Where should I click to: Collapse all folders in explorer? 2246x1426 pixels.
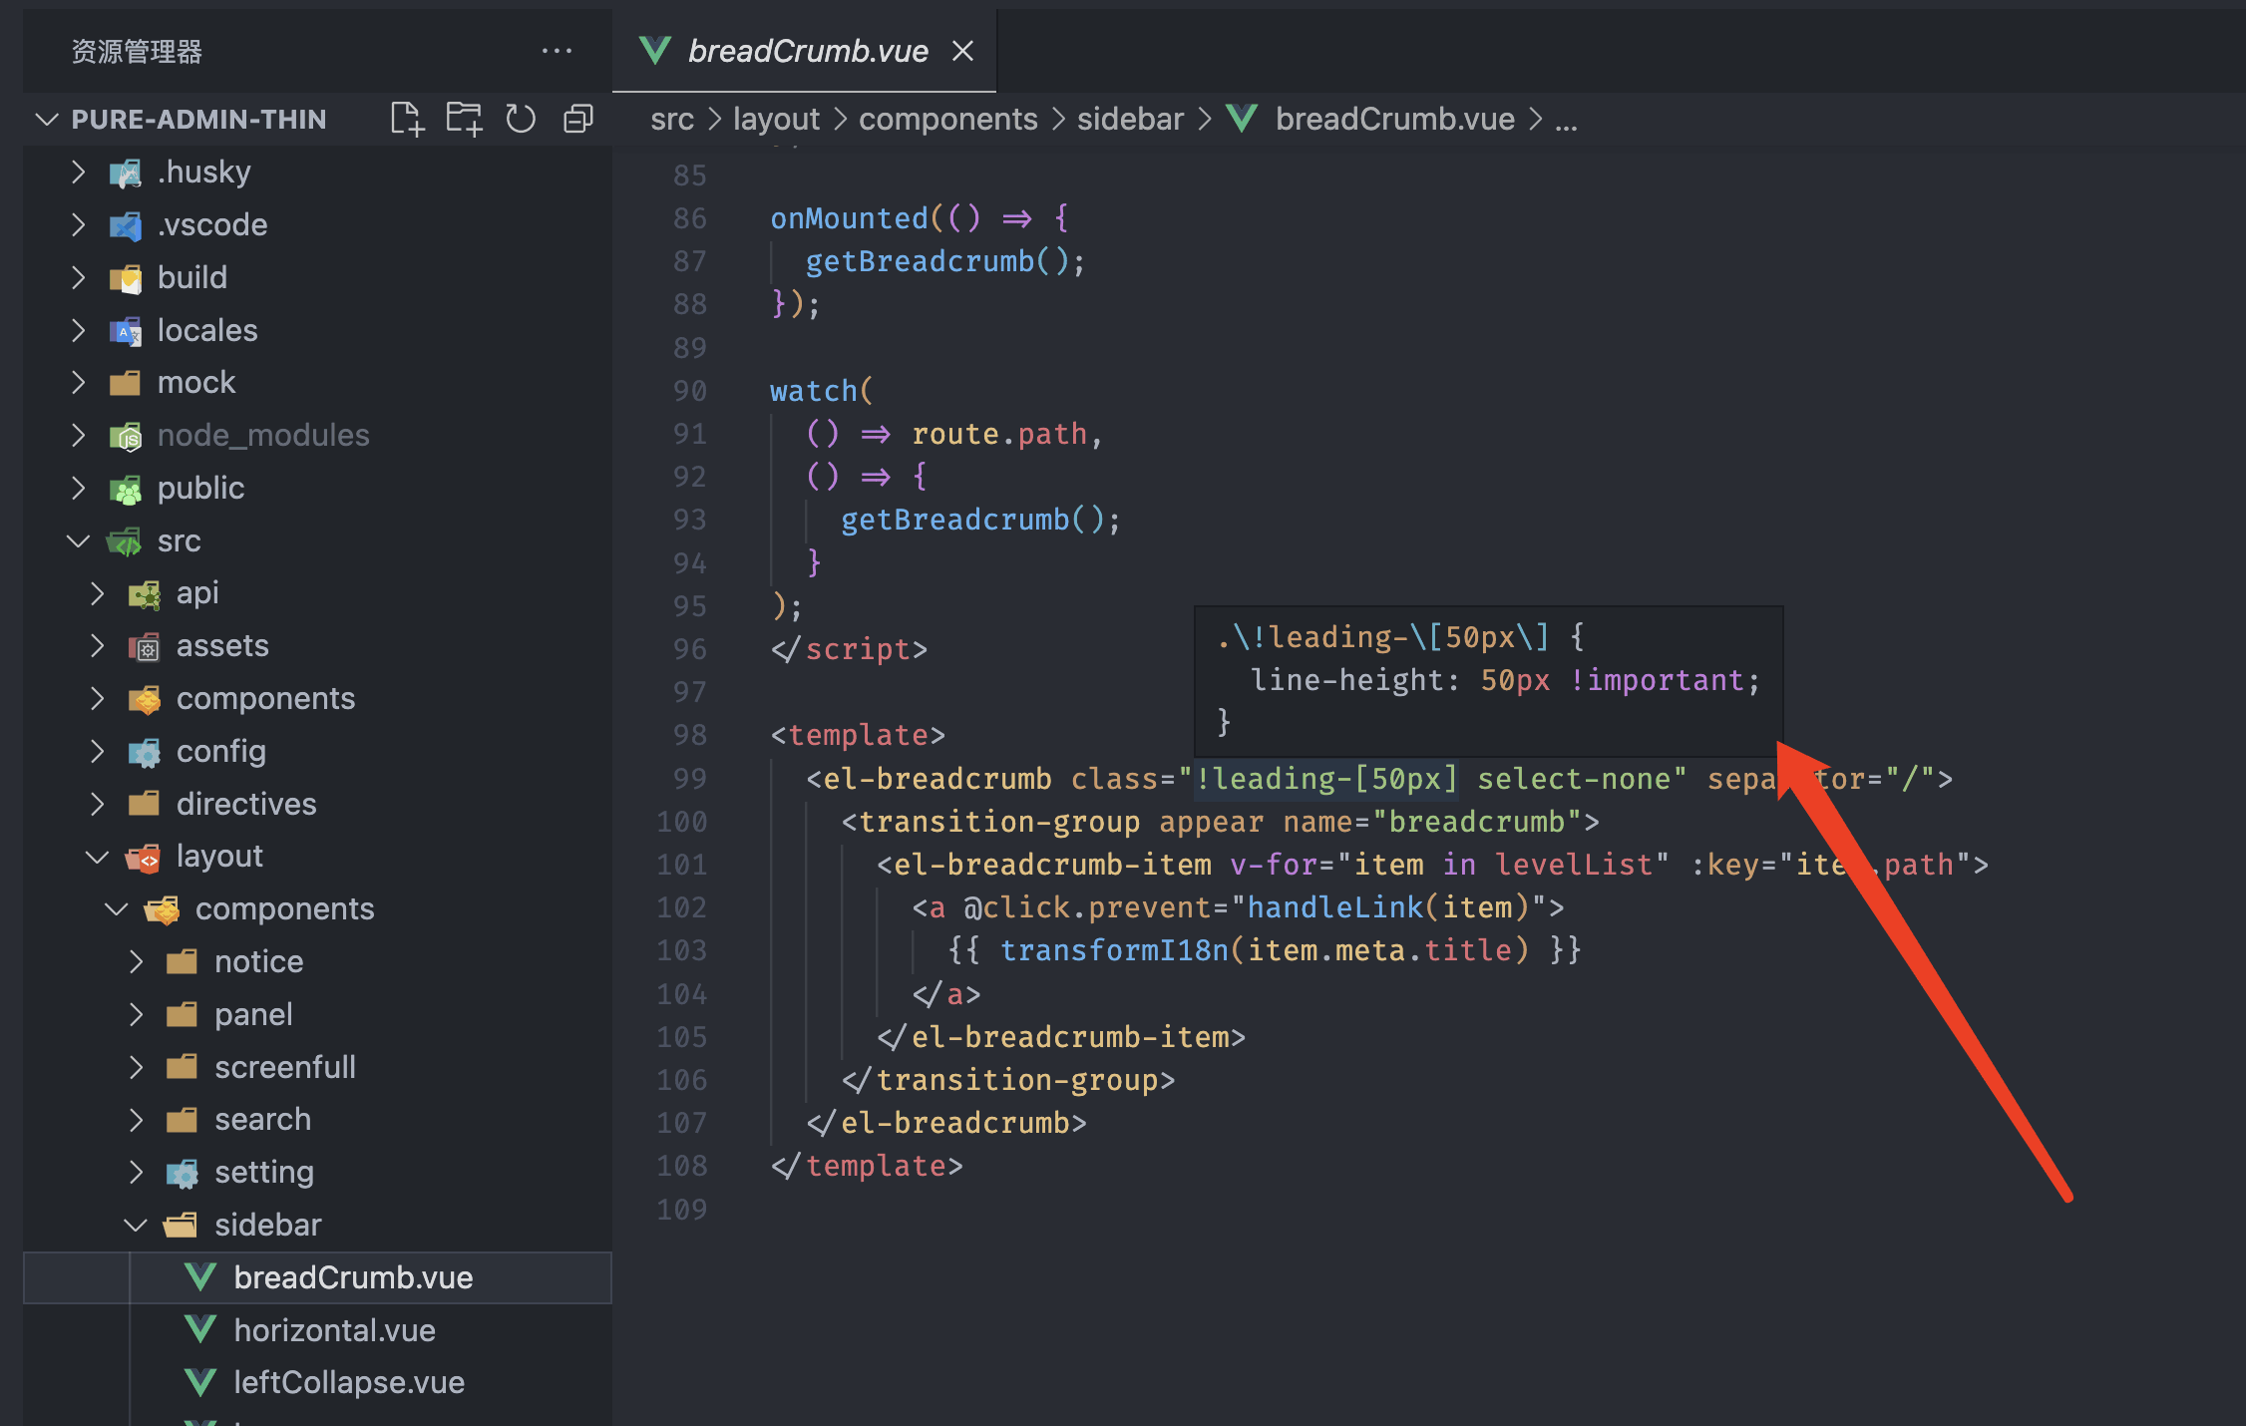click(578, 119)
